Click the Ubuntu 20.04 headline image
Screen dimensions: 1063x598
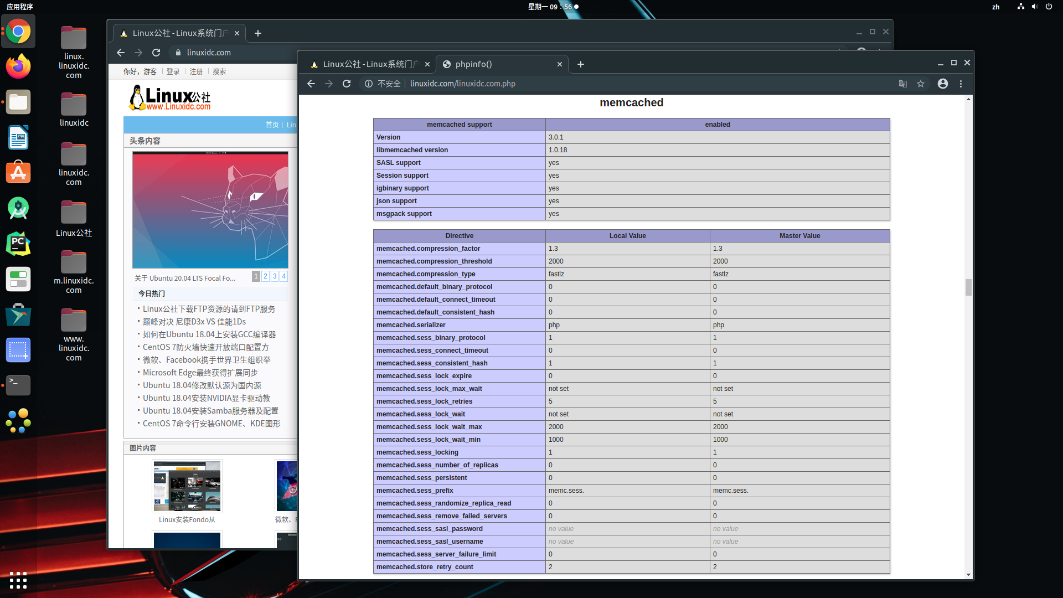click(210, 210)
